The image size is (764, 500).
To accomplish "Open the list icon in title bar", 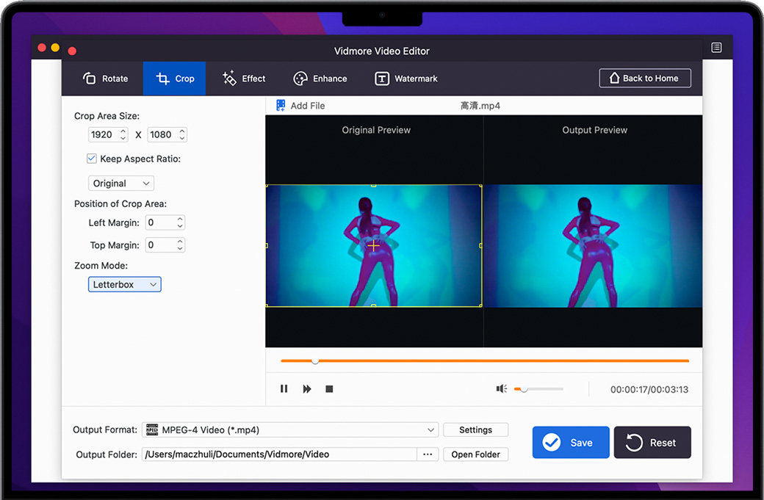I will [716, 48].
